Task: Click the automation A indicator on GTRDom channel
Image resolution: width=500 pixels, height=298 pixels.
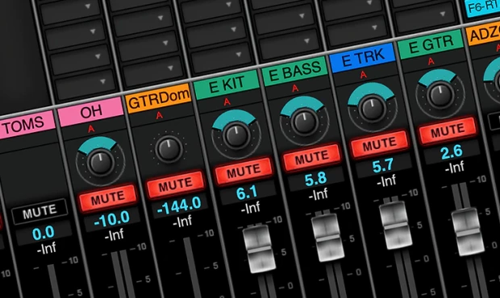Action: pos(160,115)
